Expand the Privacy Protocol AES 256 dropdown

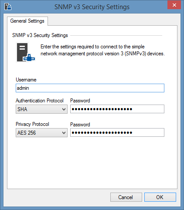(x=41, y=132)
